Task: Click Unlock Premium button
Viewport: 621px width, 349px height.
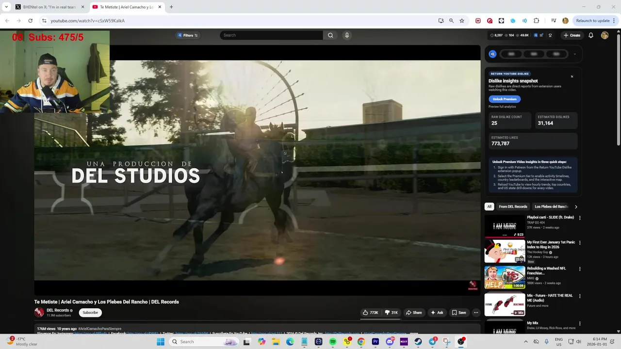Action: click(x=505, y=99)
